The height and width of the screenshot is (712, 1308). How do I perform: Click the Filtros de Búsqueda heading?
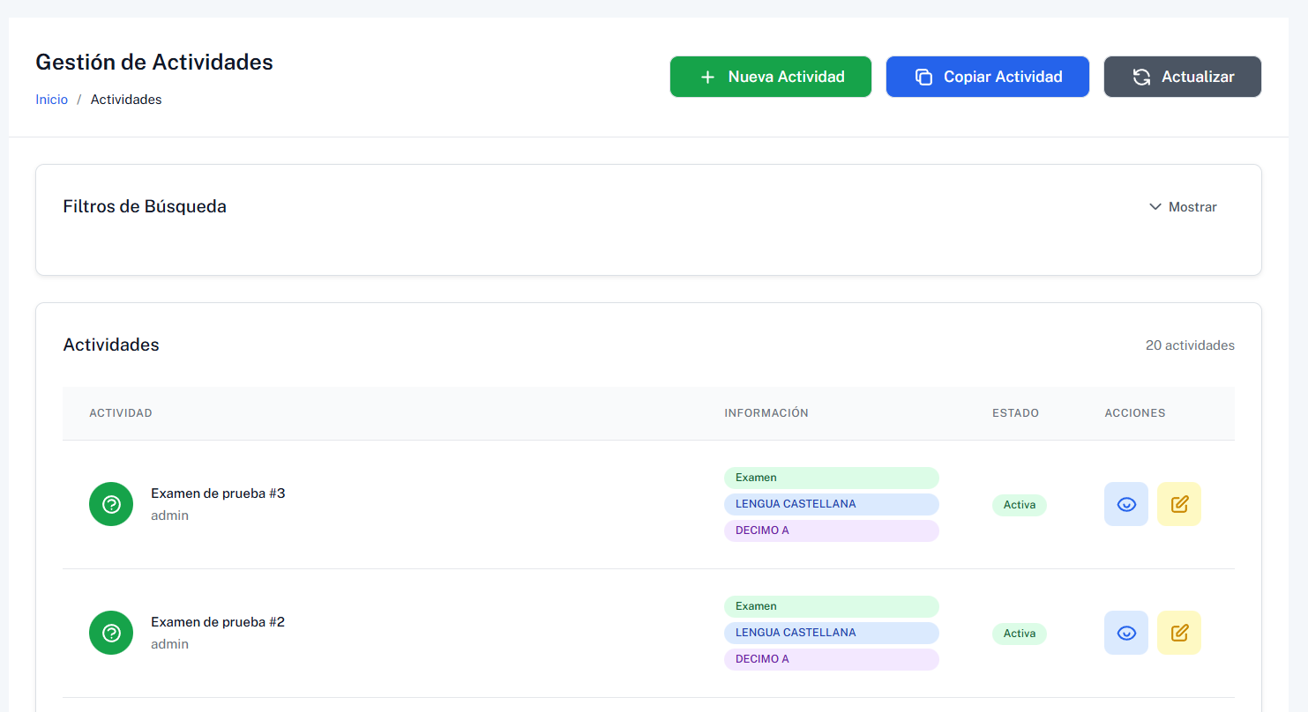145,206
